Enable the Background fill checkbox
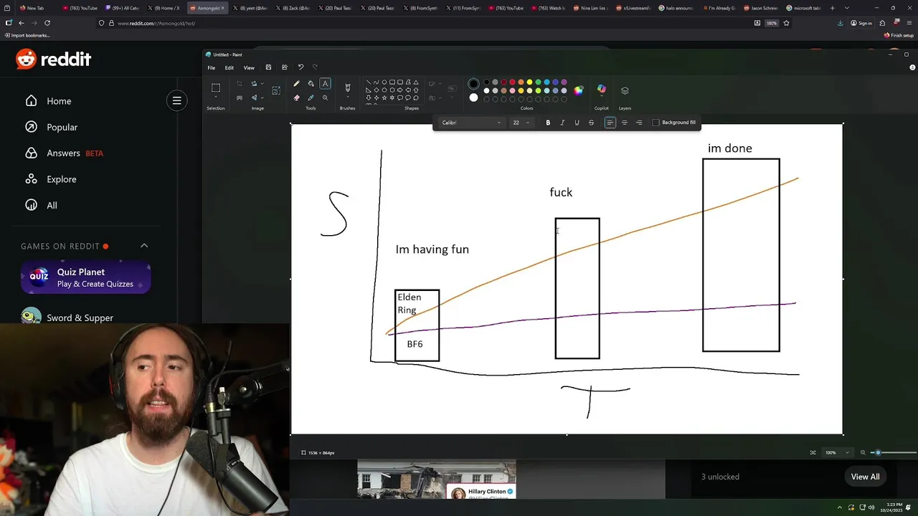The image size is (918, 516). pos(656,123)
